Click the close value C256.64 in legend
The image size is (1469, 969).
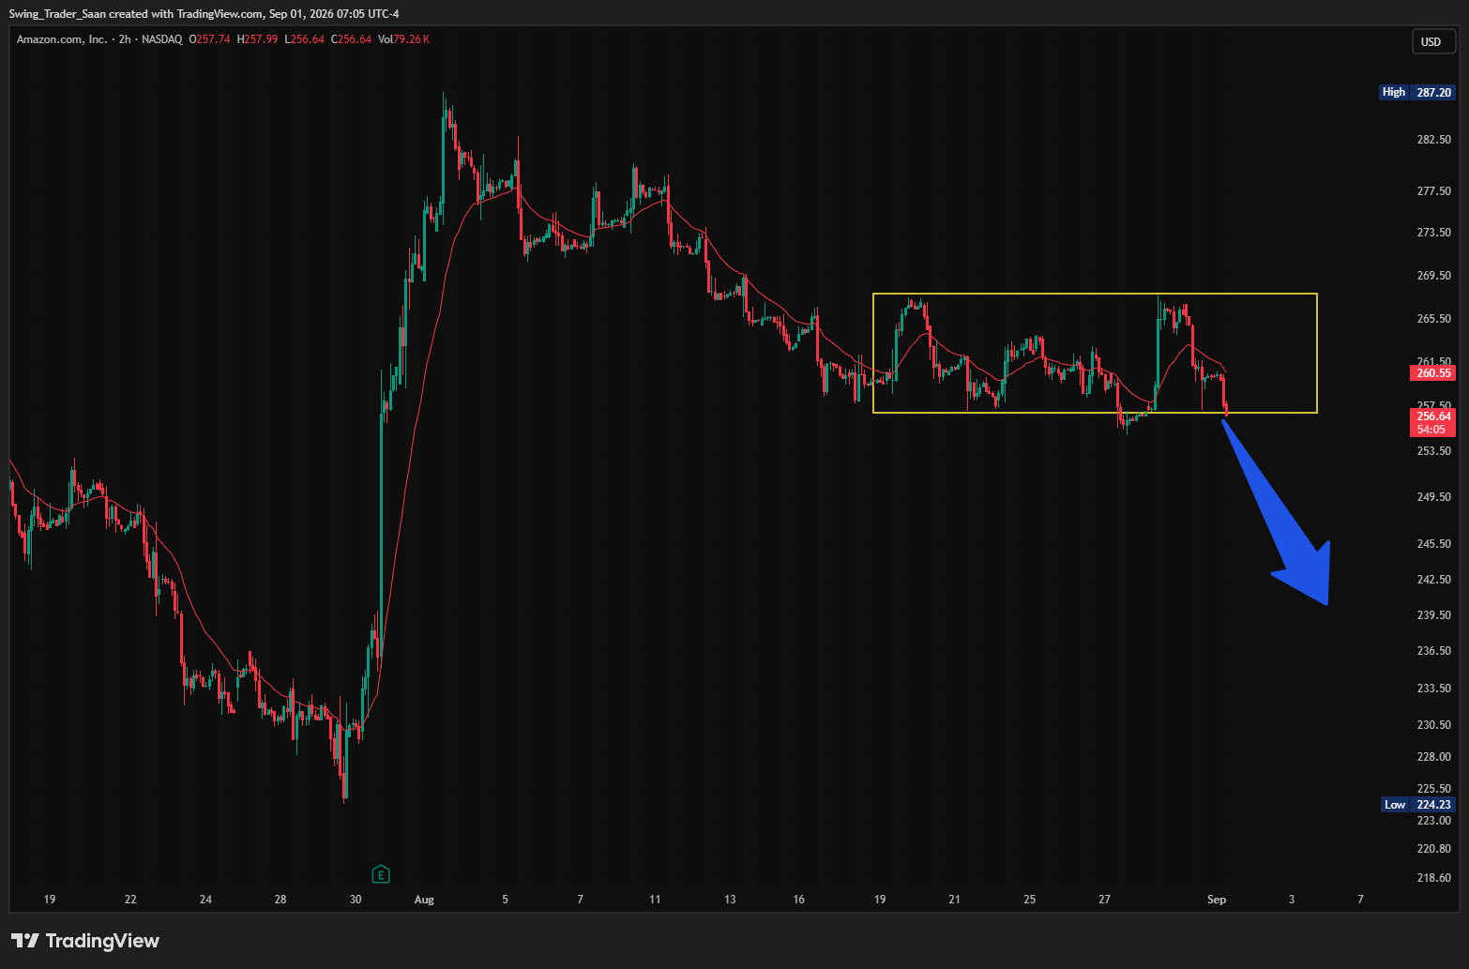351,39
